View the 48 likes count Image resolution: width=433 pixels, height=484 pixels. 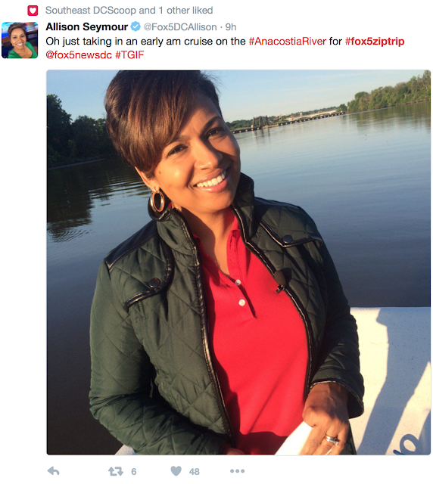coord(195,472)
